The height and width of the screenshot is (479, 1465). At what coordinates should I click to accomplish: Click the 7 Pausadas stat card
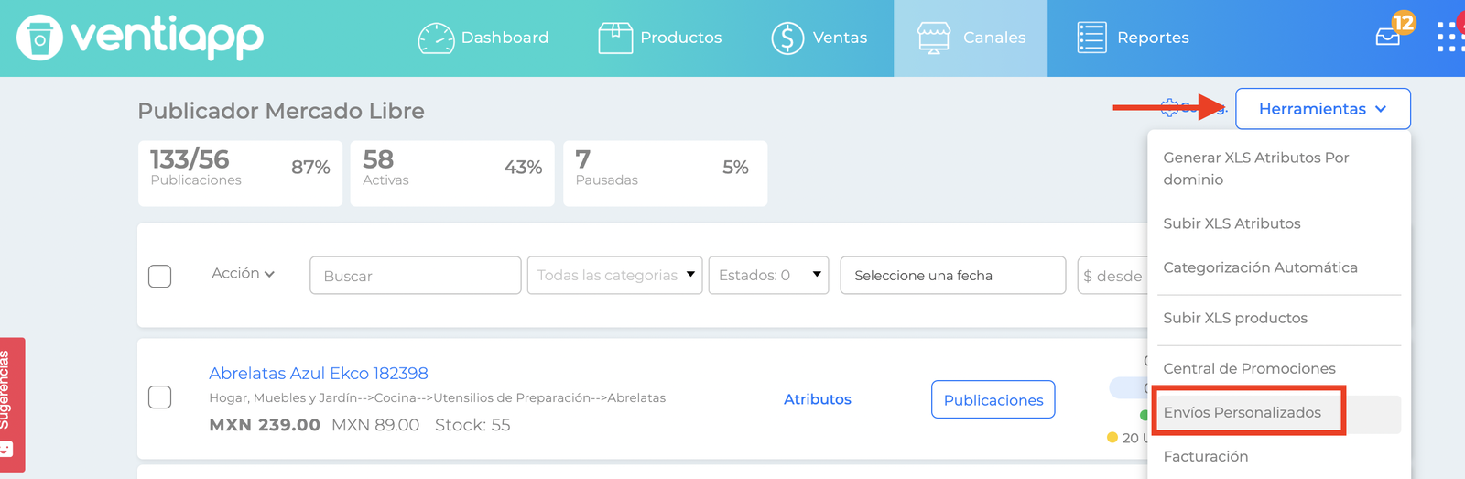[666, 173]
